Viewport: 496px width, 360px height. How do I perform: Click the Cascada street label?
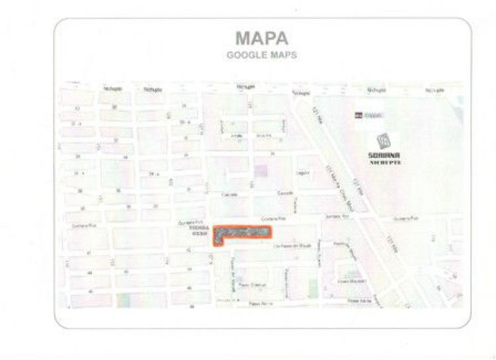pyautogui.click(x=229, y=195)
